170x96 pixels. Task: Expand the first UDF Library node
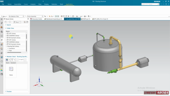[x=6, y=33]
